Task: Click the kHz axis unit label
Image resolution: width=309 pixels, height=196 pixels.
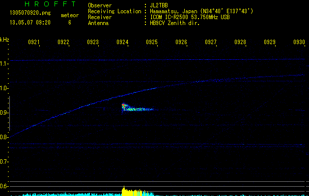Action: click(4, 39)
